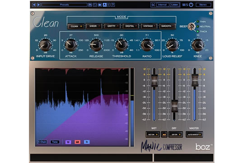
Task: Click the gain reduction meter beside the graph
Action: point(132,107)
